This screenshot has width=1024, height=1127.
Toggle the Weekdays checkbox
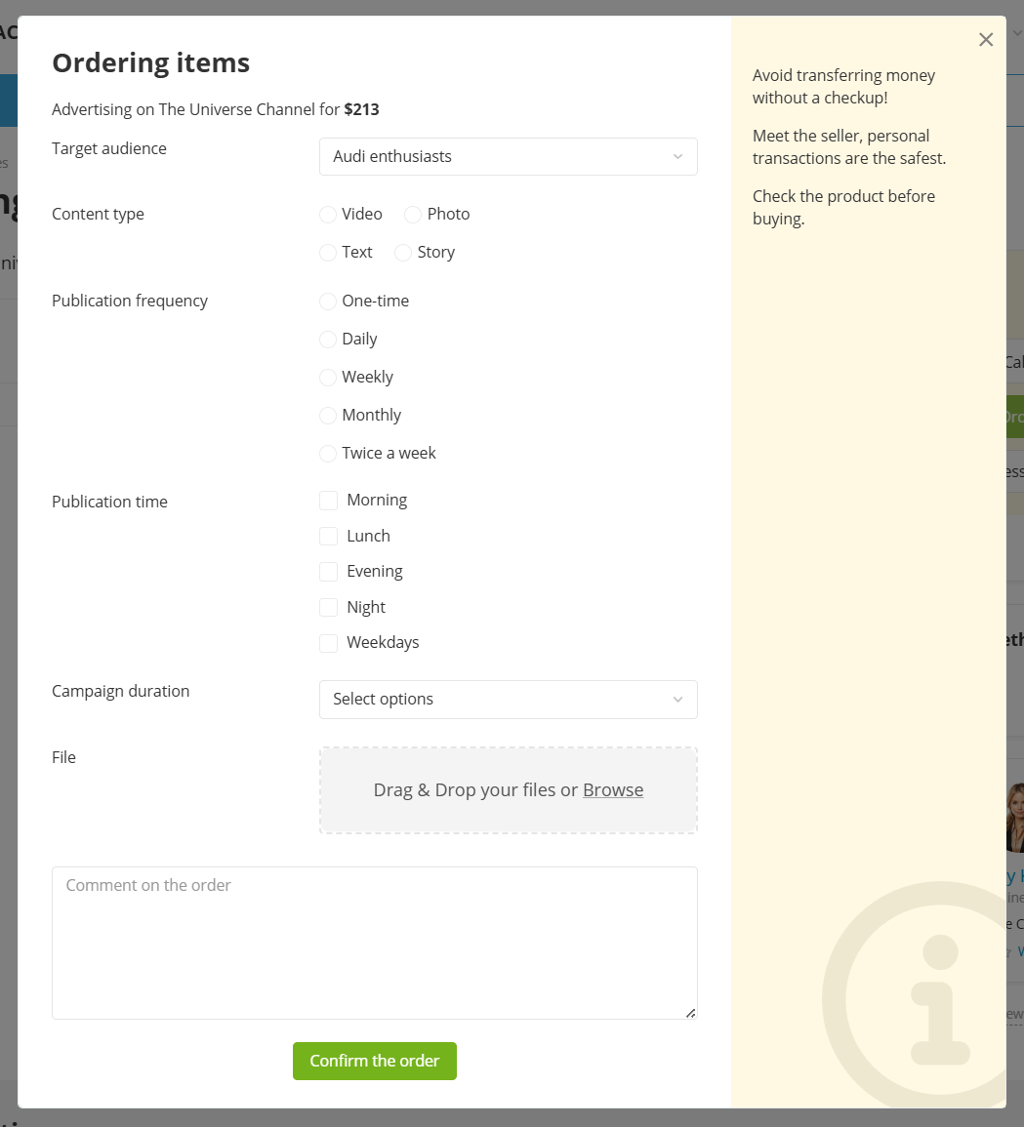coord(329,643)
